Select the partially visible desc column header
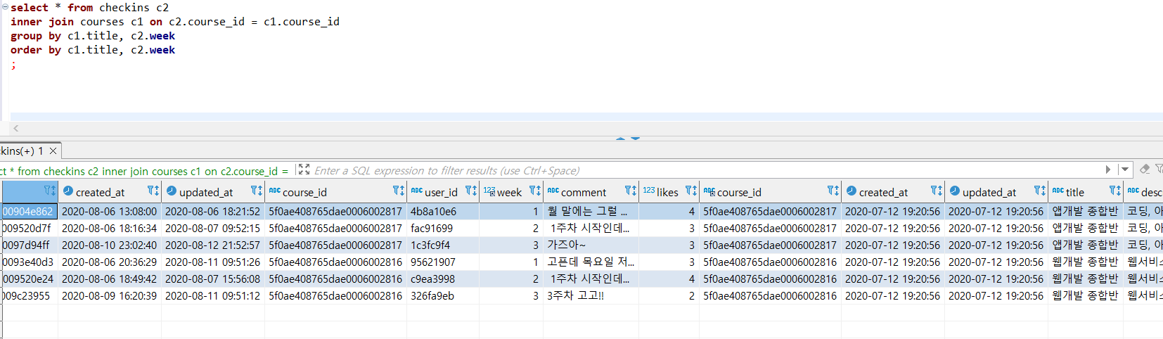Image resolution: width=1163 pixels, height=339 pixels. pyautogui.click(x=1144, y=192)
